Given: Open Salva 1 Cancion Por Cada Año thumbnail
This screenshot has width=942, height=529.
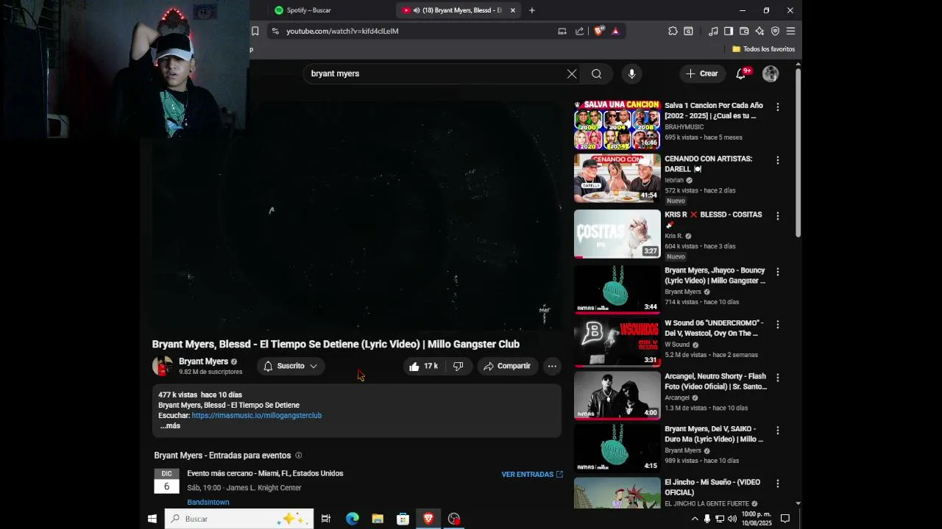Looking at the screenshot, I should click(617, 126).
